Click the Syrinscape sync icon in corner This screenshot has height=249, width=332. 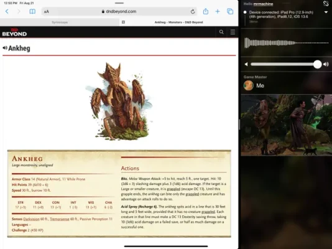[x=326, y=3]
